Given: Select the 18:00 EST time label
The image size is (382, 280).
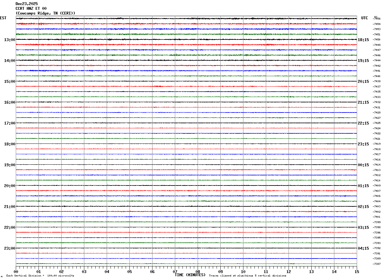Looking at the screenshot, I should pyautogui.click(x=9, y=144).
